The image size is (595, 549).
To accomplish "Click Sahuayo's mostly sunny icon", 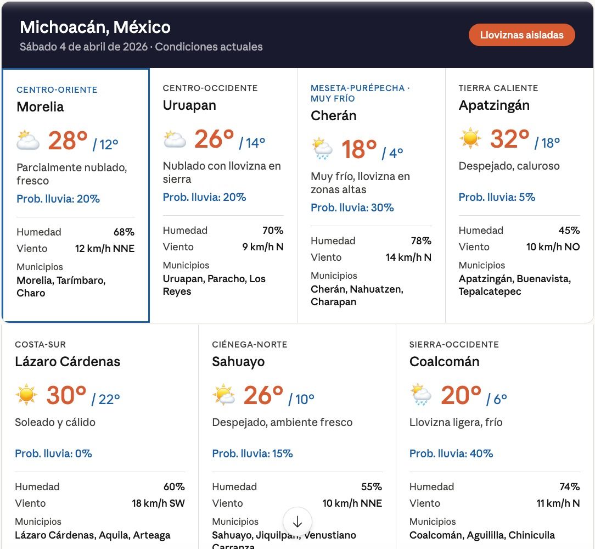I will (224, 395).
